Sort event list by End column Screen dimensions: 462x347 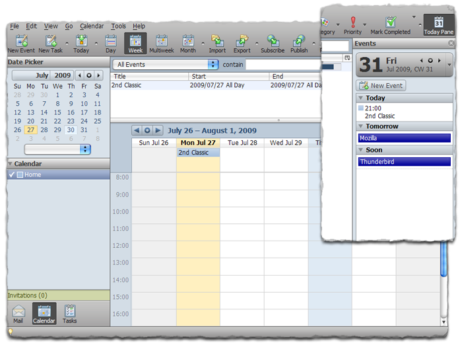(296, 77)
